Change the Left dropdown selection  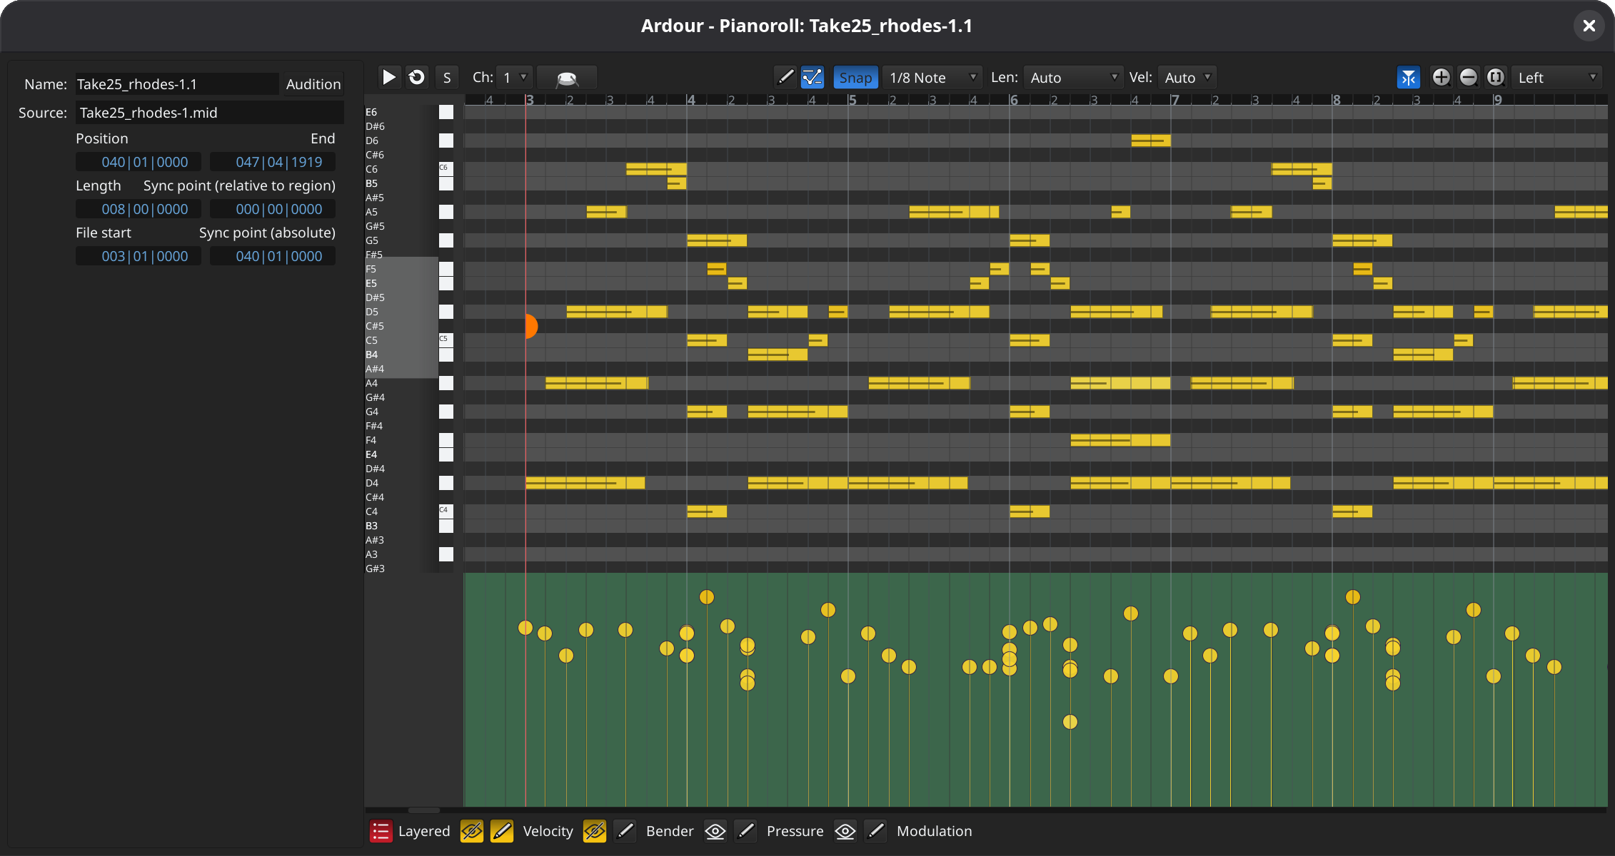click(1556, 77)
